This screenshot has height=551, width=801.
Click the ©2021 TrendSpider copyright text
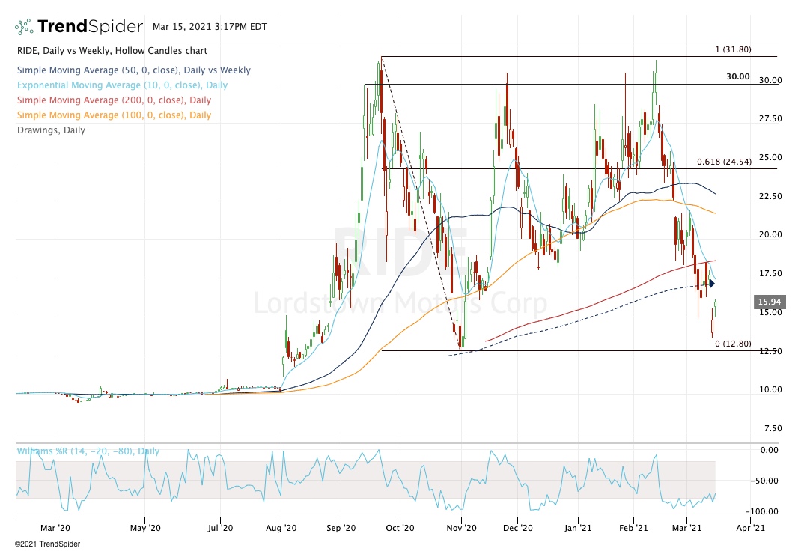(x=47, y=544)
